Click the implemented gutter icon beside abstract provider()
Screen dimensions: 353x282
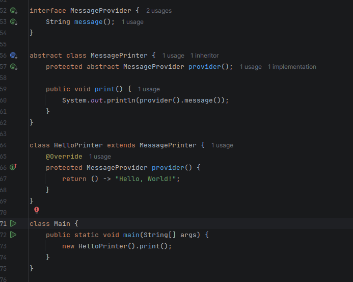(14, 67)
